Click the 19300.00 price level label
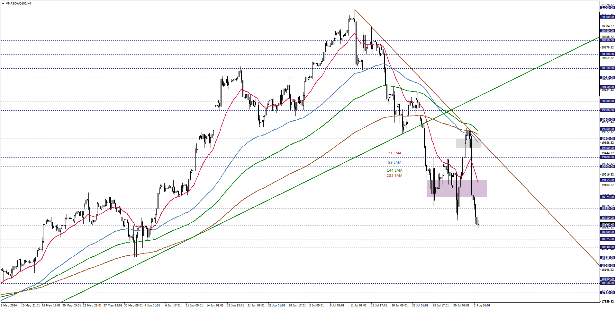 point(608,167)
